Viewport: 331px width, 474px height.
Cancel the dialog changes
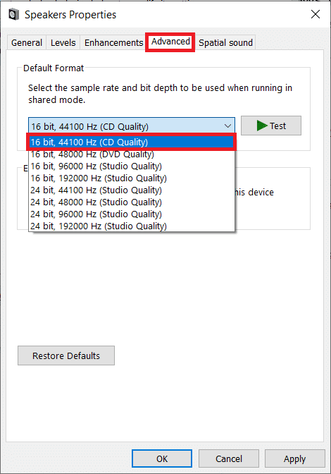click(229, 458)
